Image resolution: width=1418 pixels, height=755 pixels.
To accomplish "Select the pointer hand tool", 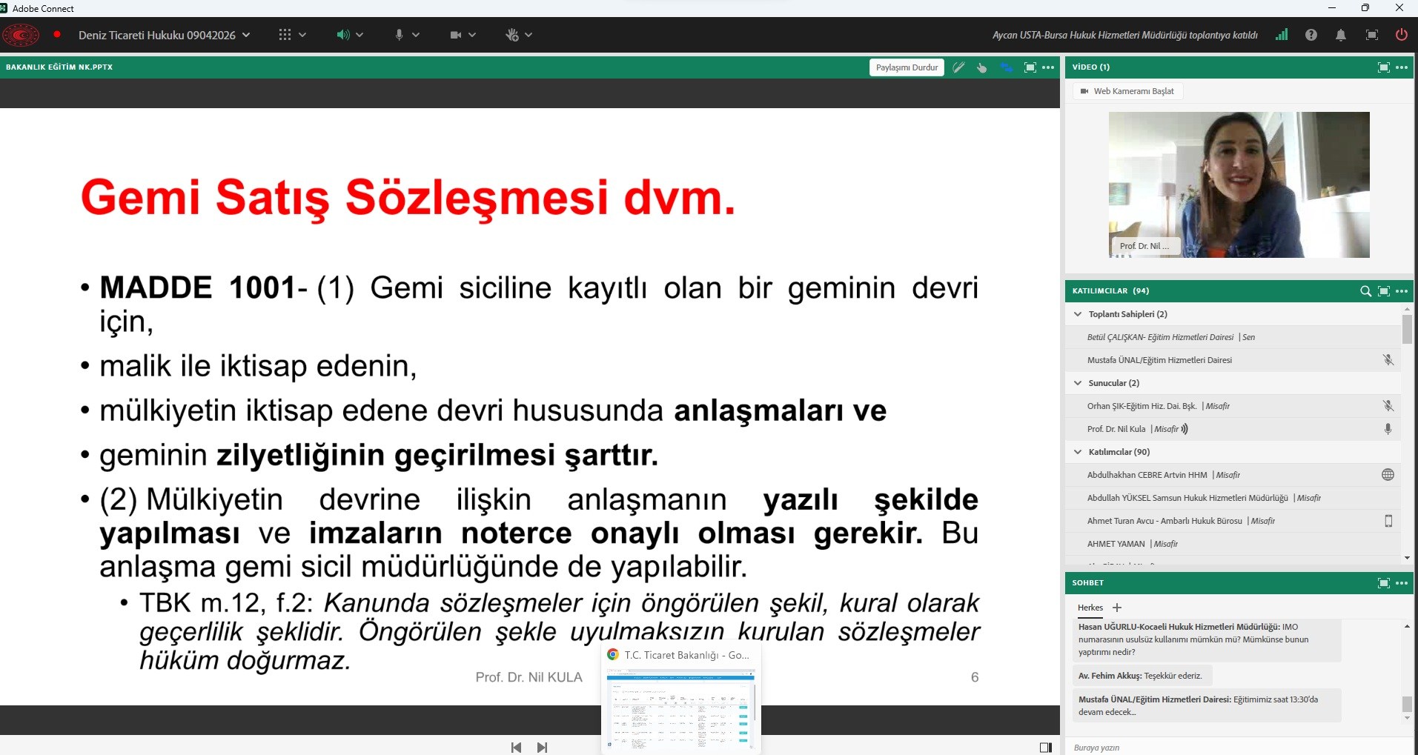I will point(982,67).
